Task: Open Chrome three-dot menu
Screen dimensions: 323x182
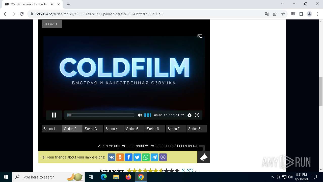Action: [317, 14]
